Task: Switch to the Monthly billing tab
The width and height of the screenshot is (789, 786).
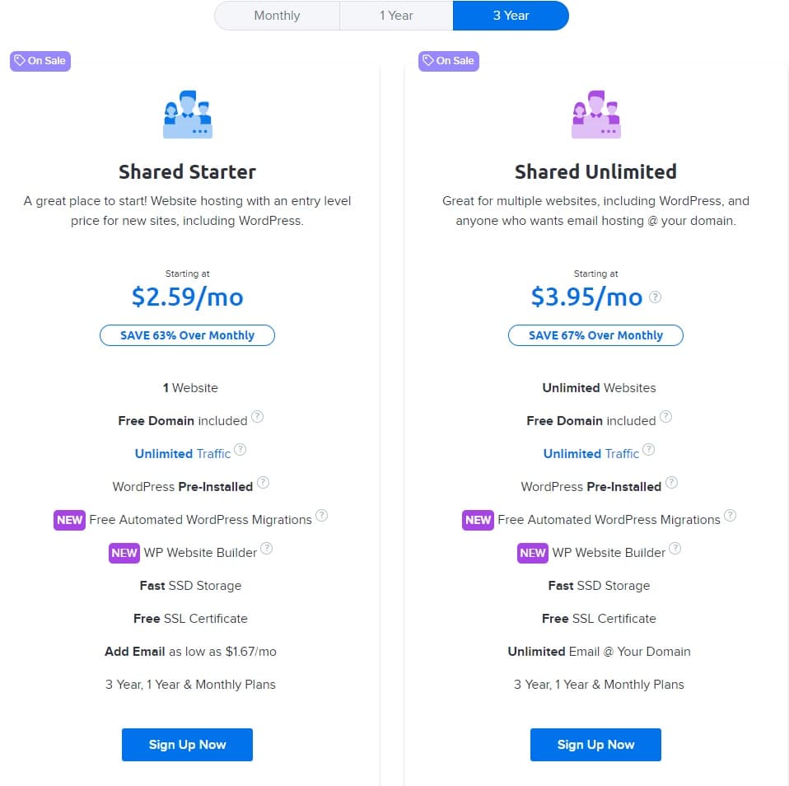Action: tap(276, 16)
